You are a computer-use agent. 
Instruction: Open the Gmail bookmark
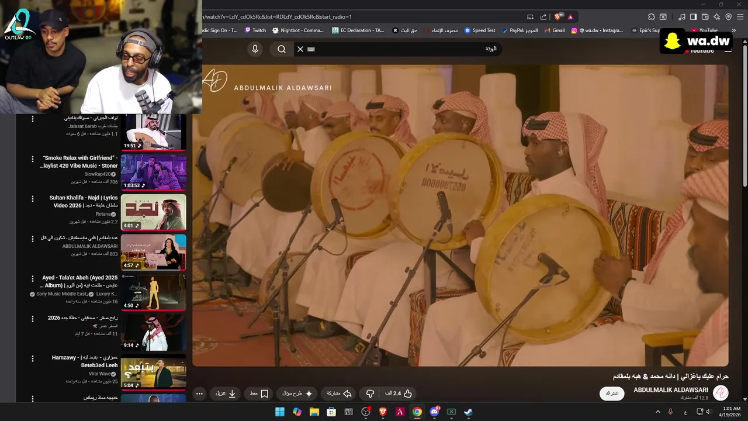tap(555, 30)
